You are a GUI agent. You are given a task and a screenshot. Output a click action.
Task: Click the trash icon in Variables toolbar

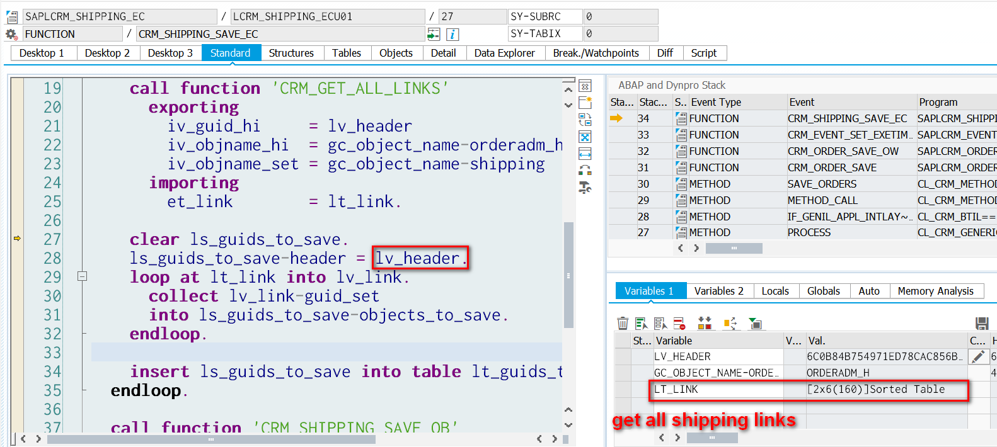(x=623, y=323)
